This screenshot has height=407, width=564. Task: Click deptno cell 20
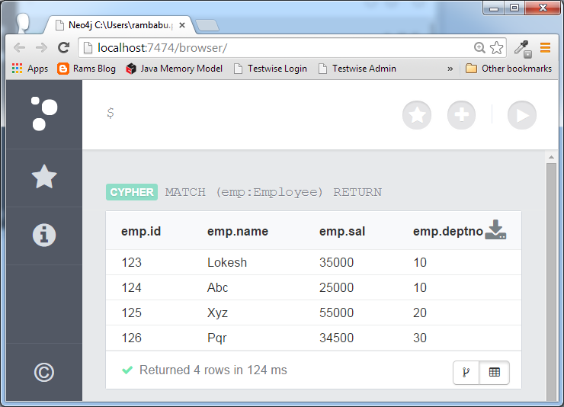[420, 312]
